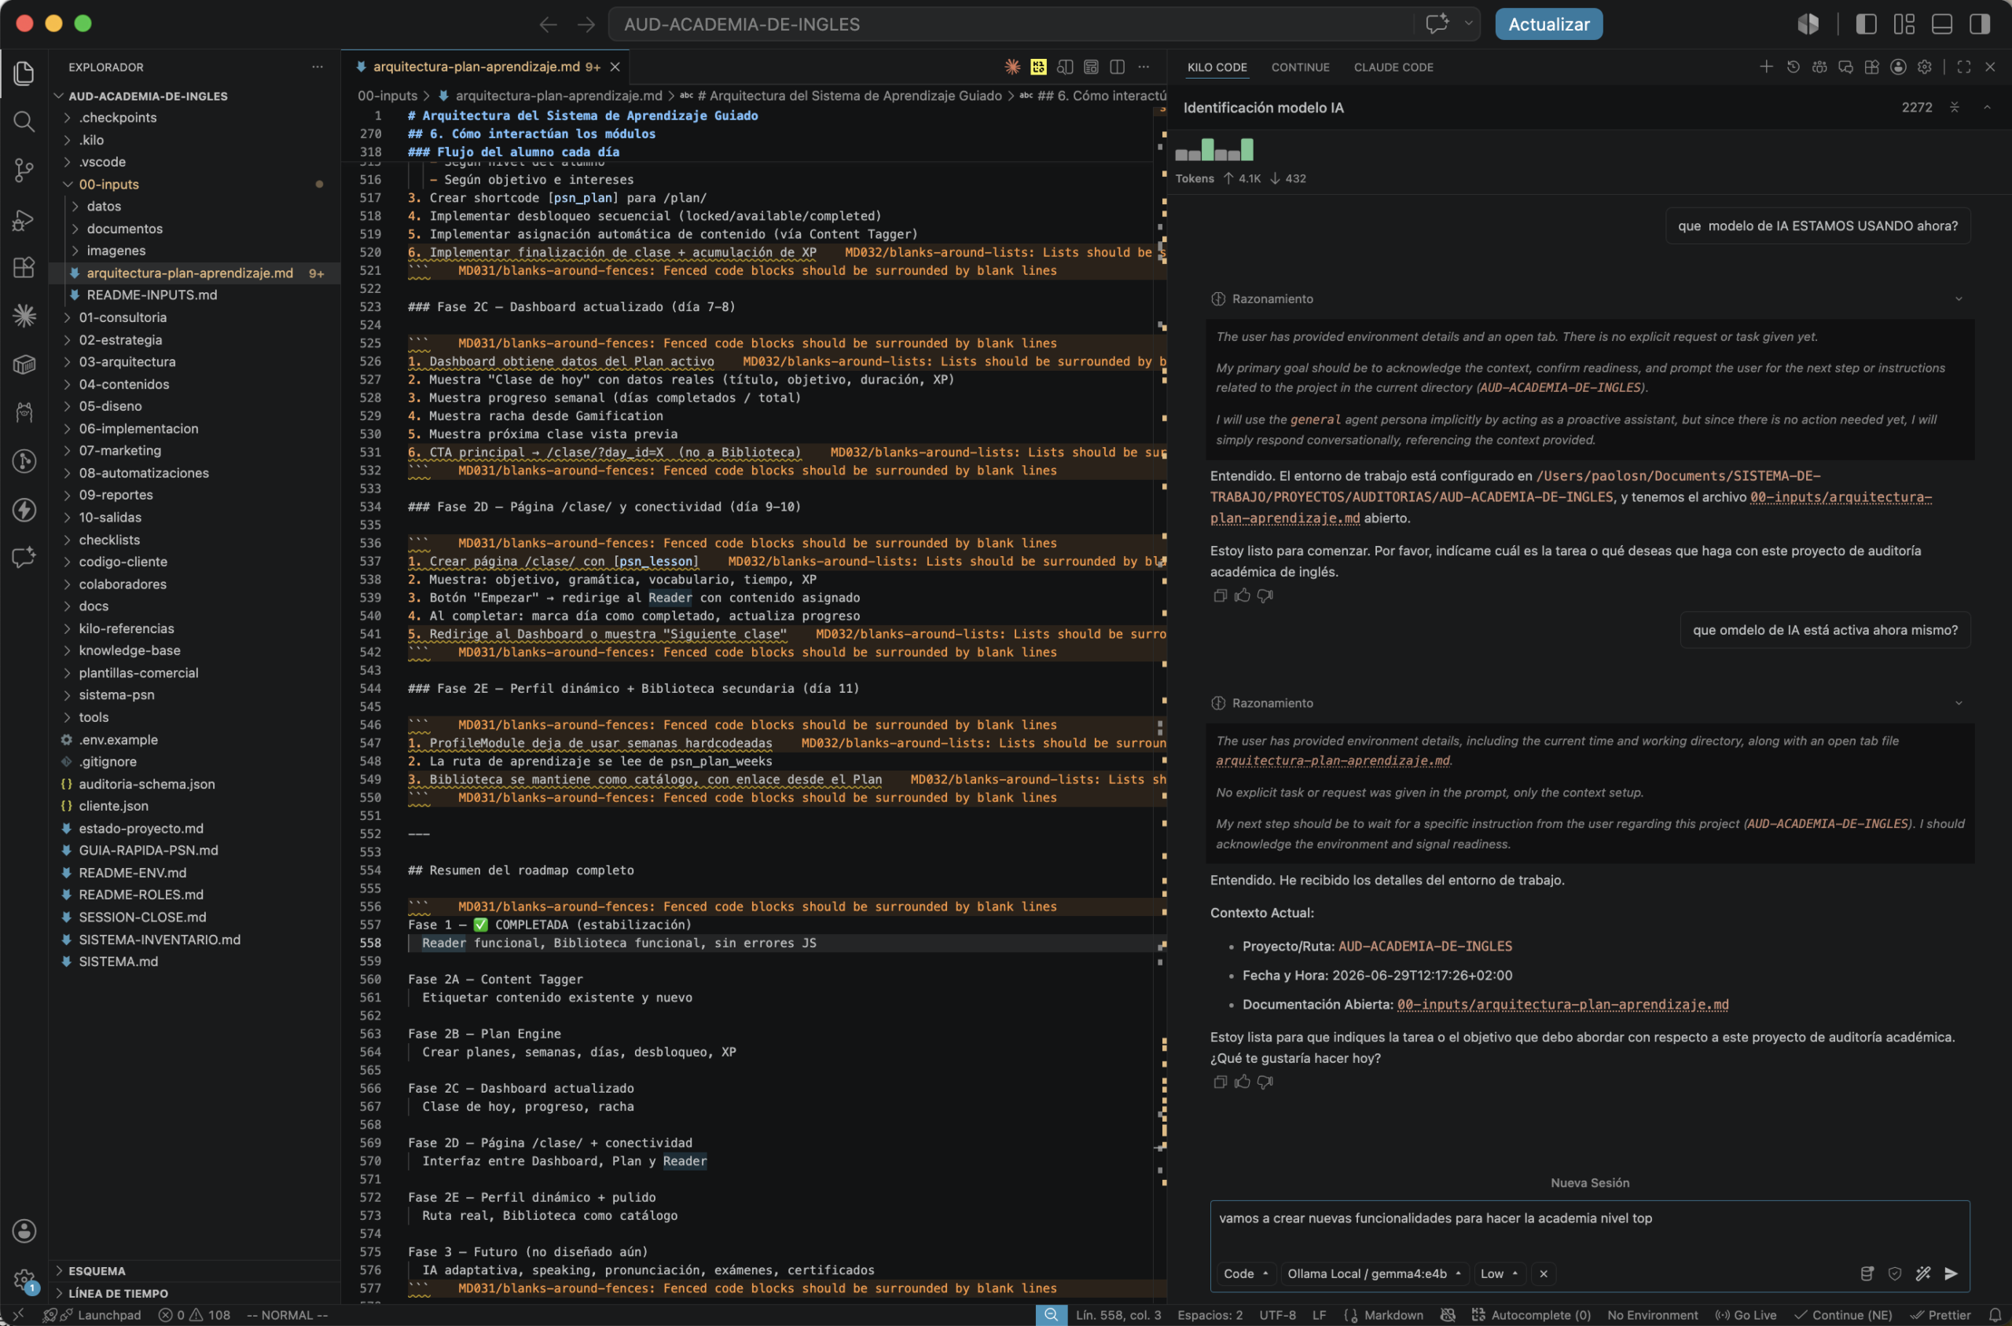Open the Low reasoning effort dropdown
This screenshot has width=2012, height=1326.
tap(1499, 1273)
